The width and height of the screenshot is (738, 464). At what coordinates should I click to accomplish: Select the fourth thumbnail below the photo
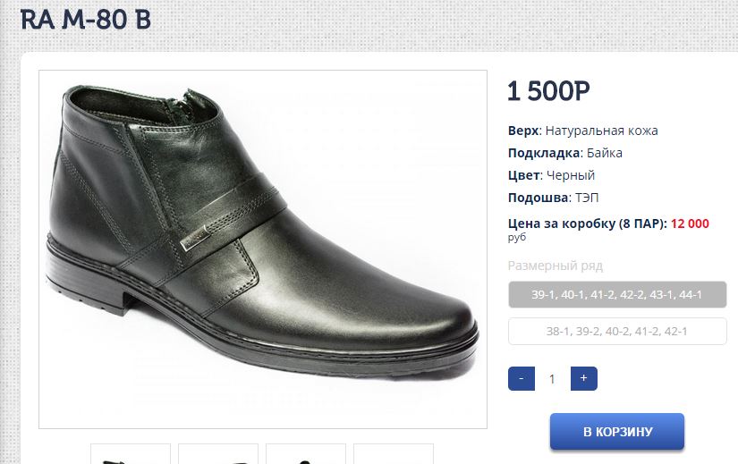point(394,454)
